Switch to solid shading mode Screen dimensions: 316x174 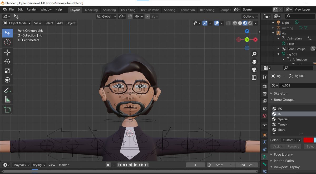[x=240, y=23]
